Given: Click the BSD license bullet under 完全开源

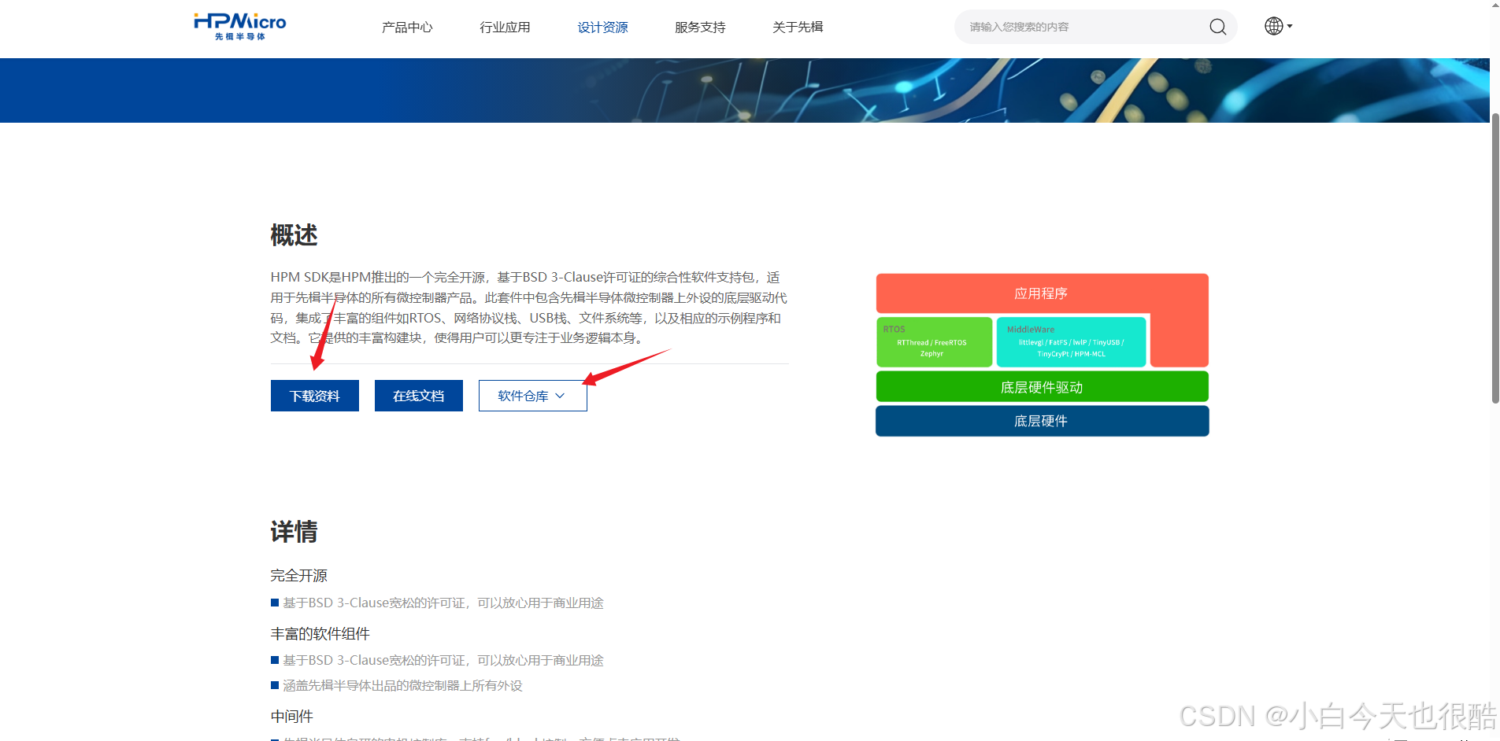Looking at the screenshot, I should [x=443, y=603].
